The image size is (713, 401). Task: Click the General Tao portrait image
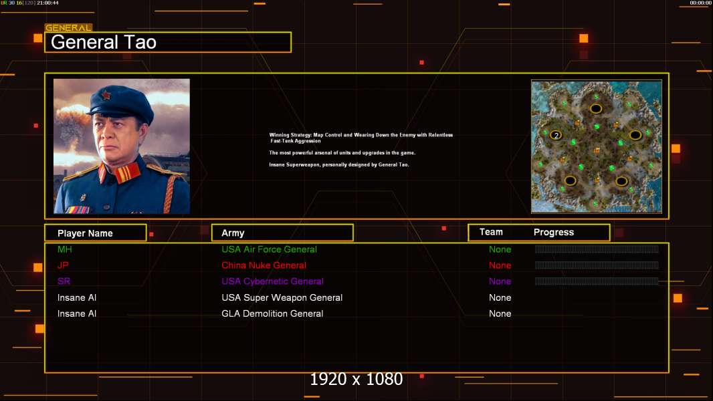(x=122, y=146)
